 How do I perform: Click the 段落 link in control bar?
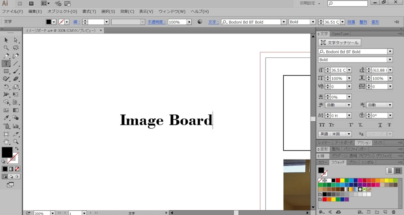pos(351,22)
